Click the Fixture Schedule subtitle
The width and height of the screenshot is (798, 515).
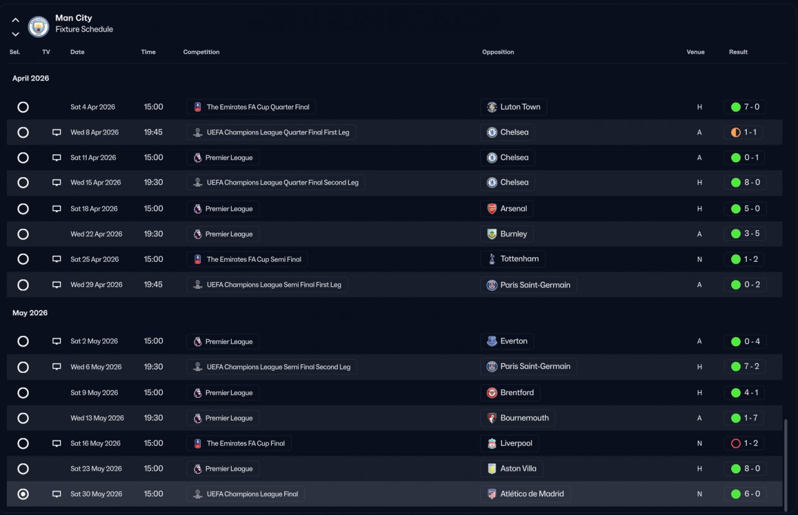tap(84, 29)
